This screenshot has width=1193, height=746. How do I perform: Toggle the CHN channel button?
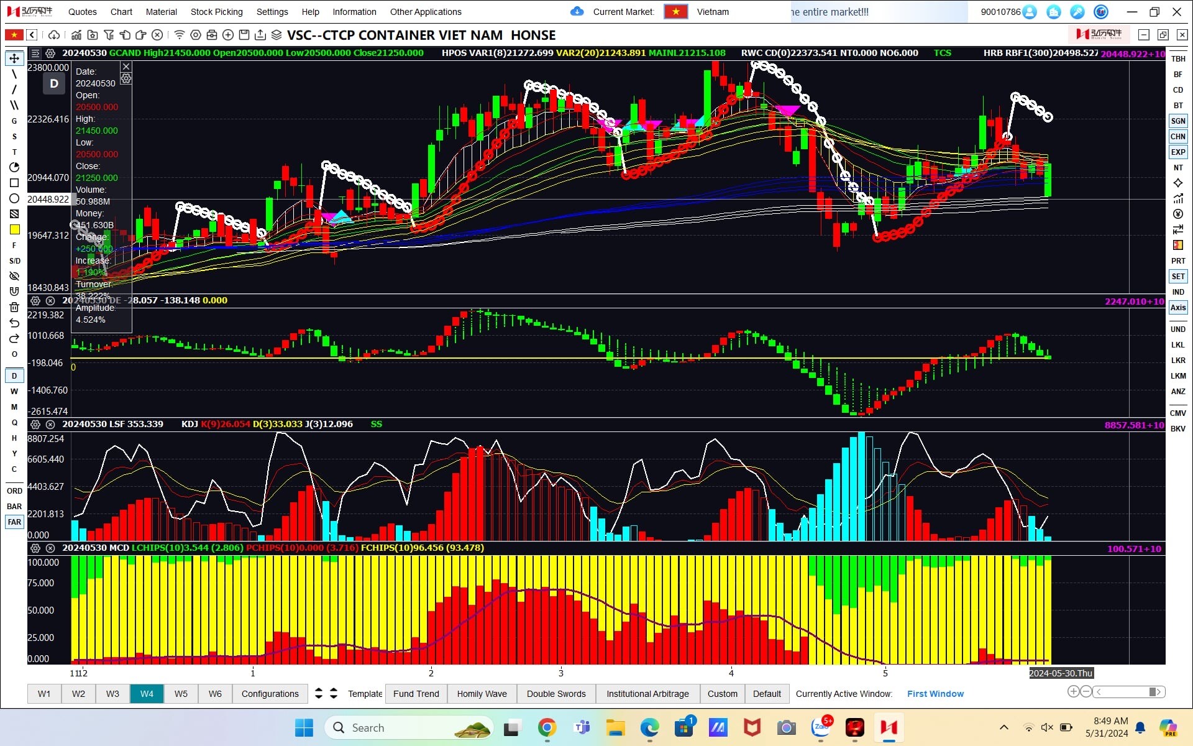[x=1178, y=137]
